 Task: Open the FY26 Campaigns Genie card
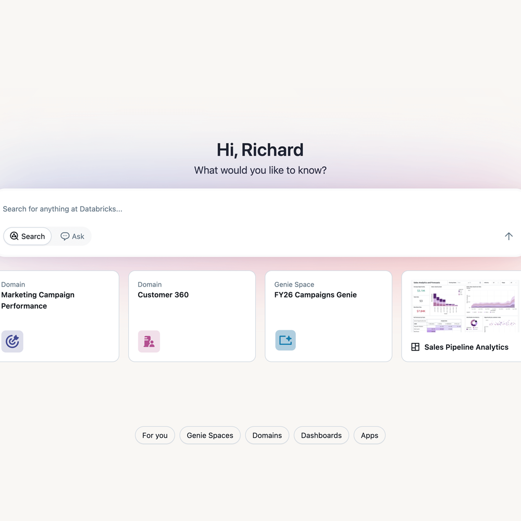328,315
